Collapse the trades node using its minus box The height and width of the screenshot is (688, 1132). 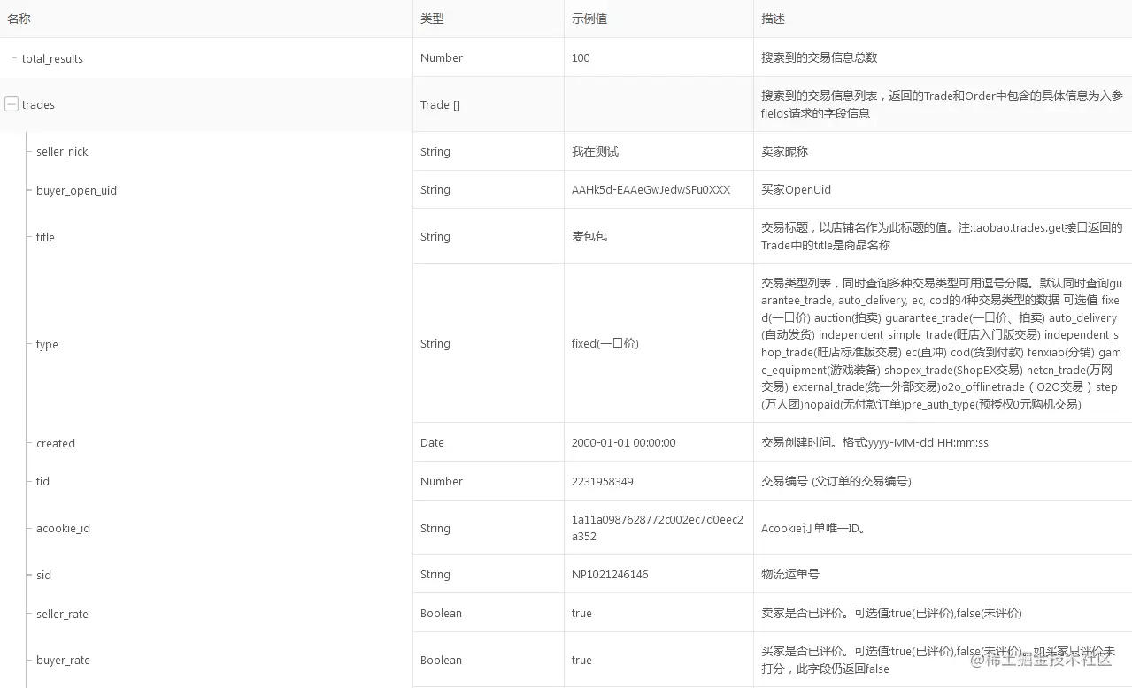coord(12,104)
